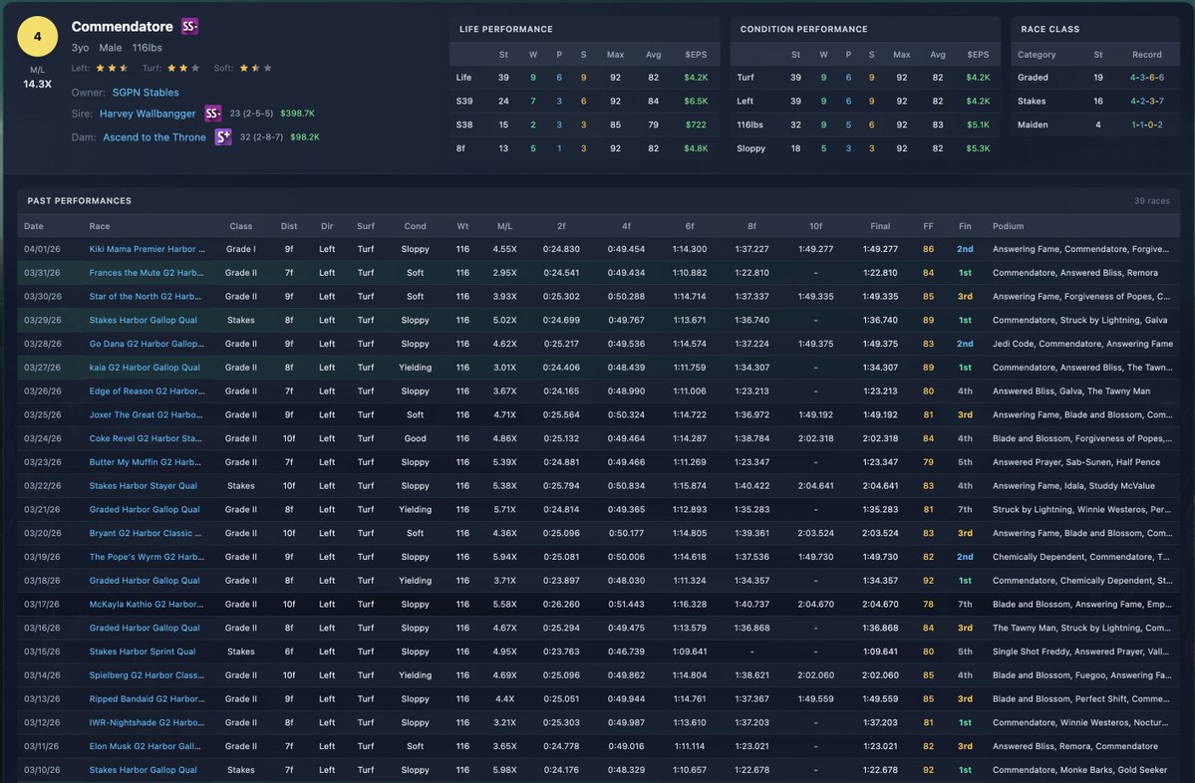The image size is (1195, 783).
Task: Click the SS- grade badge beside Commendatore
Action: point(189,27)
